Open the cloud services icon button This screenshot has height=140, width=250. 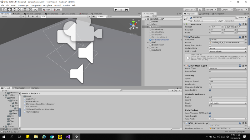pyautogui.click(x=200, y=10)
